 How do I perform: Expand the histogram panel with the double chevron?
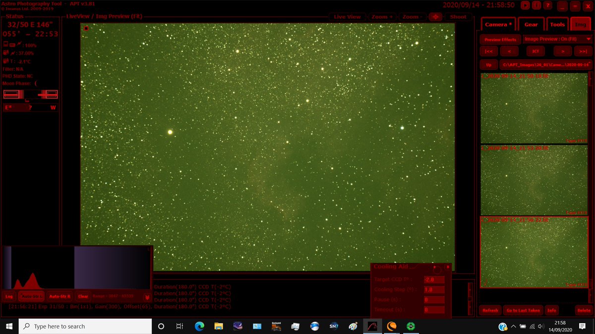(147, 297)
